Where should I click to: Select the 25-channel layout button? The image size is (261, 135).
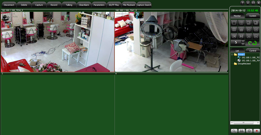[256, 30]
